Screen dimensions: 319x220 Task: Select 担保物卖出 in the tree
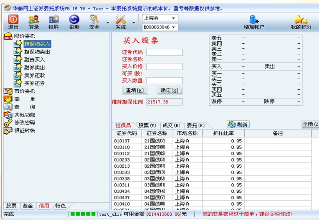37,52
